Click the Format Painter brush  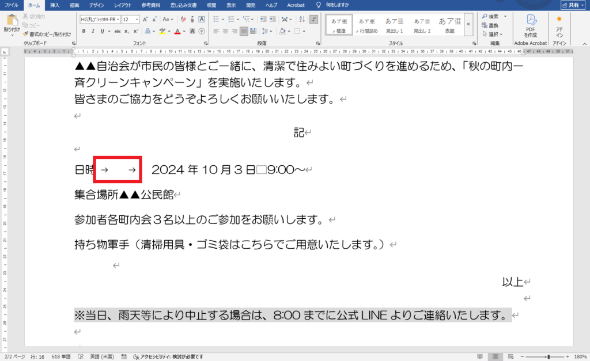pos(25,34)
